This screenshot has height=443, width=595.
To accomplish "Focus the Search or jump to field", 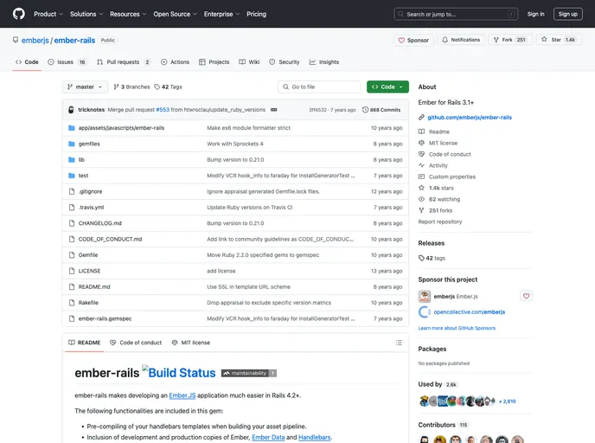I will 456,14.
